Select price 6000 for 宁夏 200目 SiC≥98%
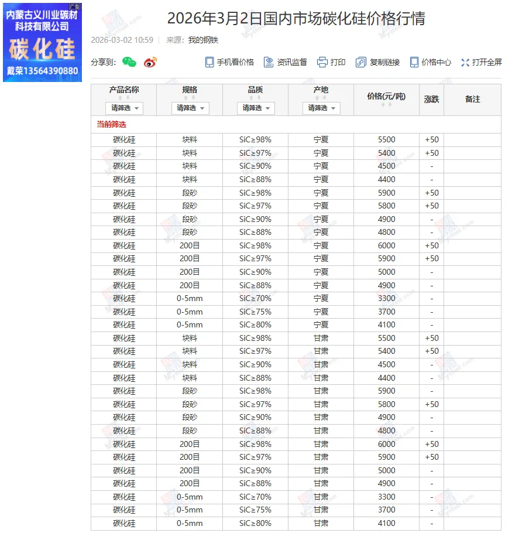Image resolution: width=512 pixels, height=533 pixels. point(386,246)
